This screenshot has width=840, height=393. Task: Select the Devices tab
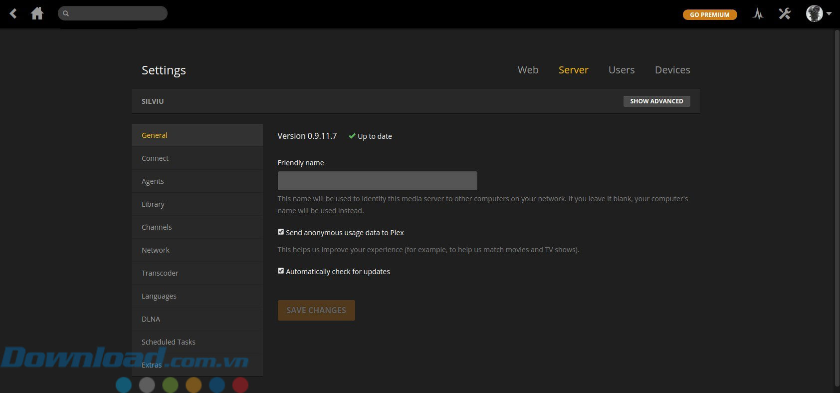[x=672, y=70]
